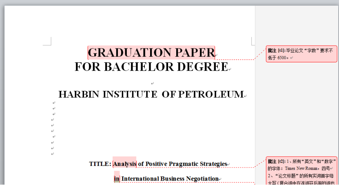Click "Times New Roman" in second comment
The image size is (339, 185).
pyautogui.click(x=301, y=168)
